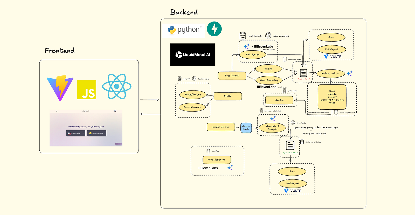Select the Saved Journals node
The image size is (415, 215).
(192, 107)
